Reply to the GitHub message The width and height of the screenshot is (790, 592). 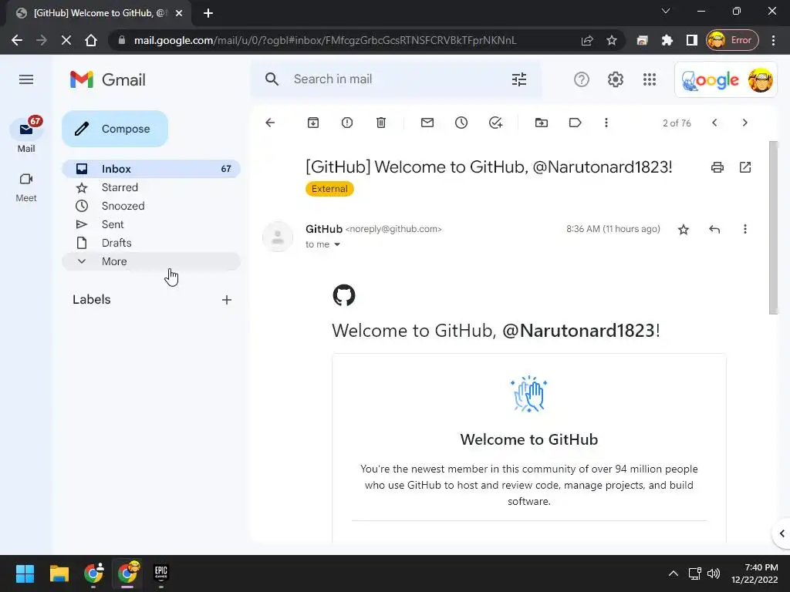(x=714, y=230)
